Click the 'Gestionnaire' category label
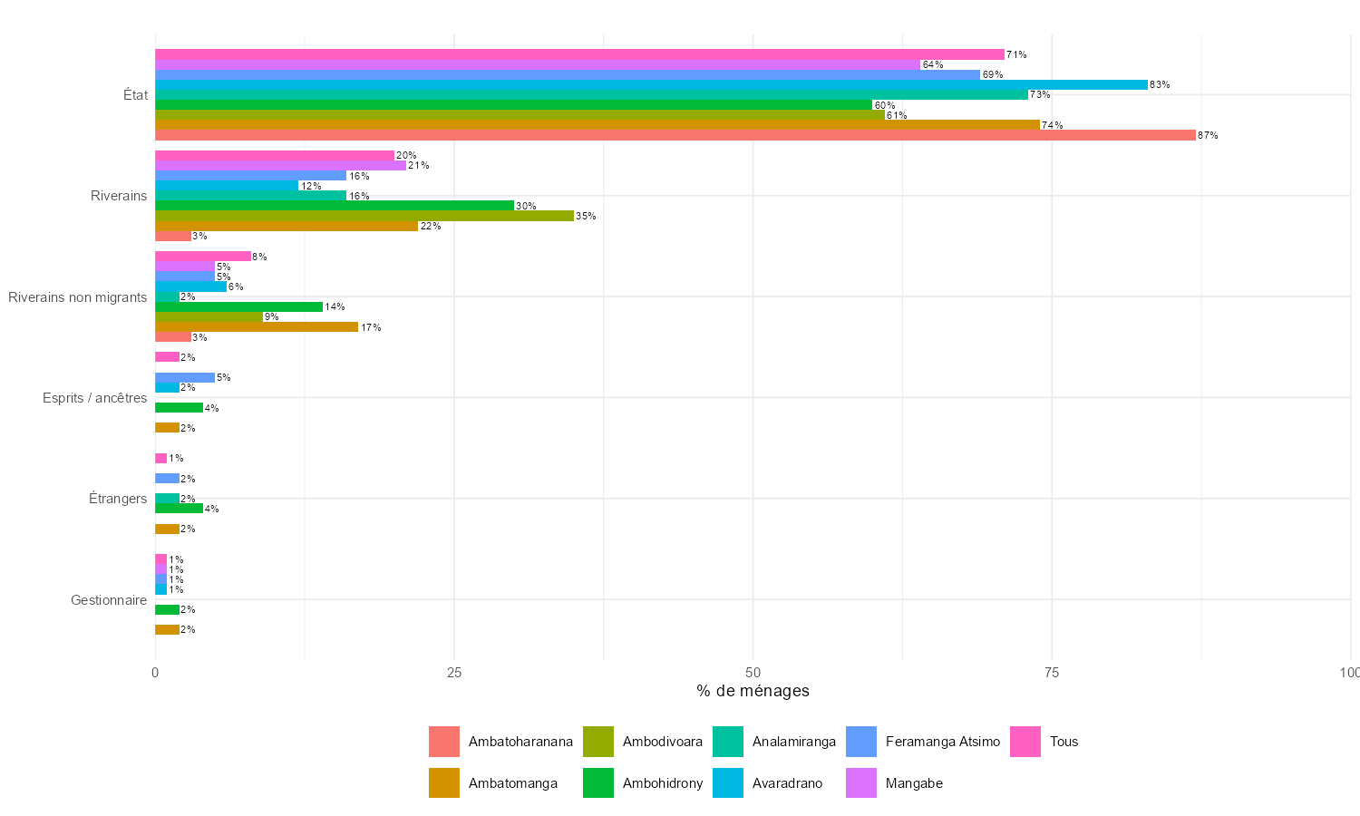This screenshot has width=1360, height=816. click(108, 600)
